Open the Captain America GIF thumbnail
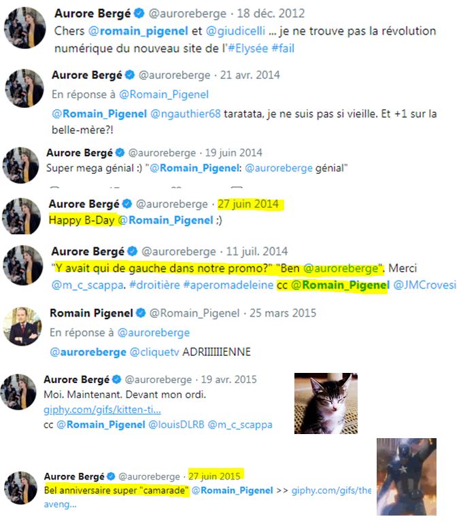This screenshot has height=521, width=461. point(406,477)
